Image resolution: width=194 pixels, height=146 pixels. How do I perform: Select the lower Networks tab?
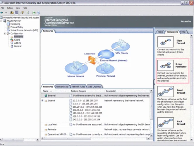(x=48, y=87)
